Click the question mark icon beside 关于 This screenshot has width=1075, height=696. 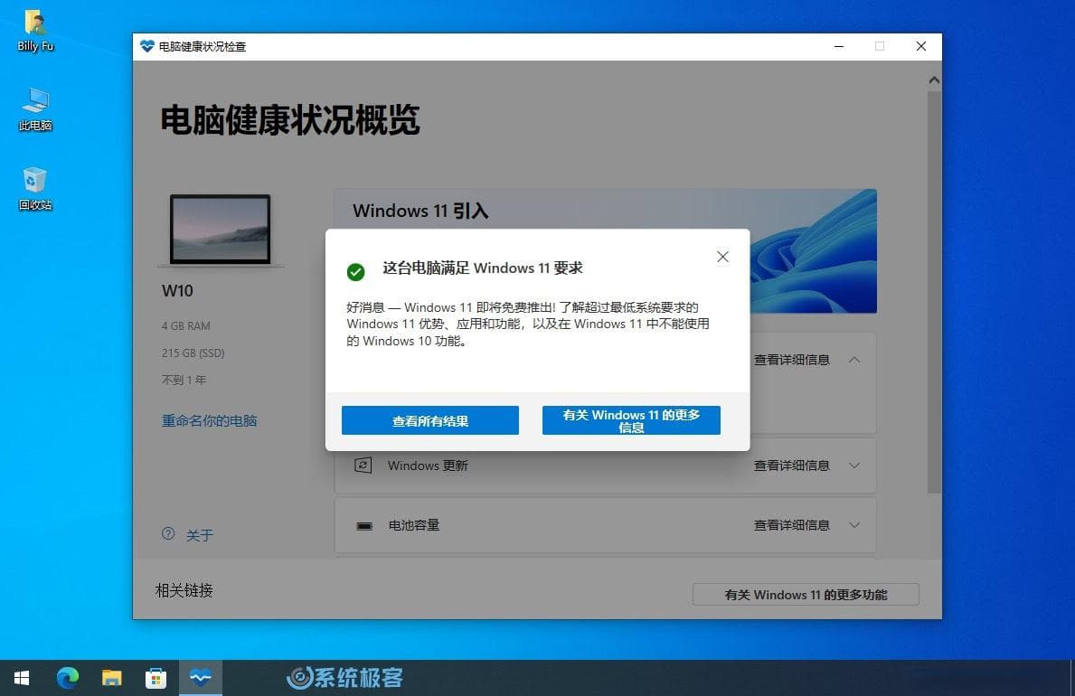click(168, 533)
